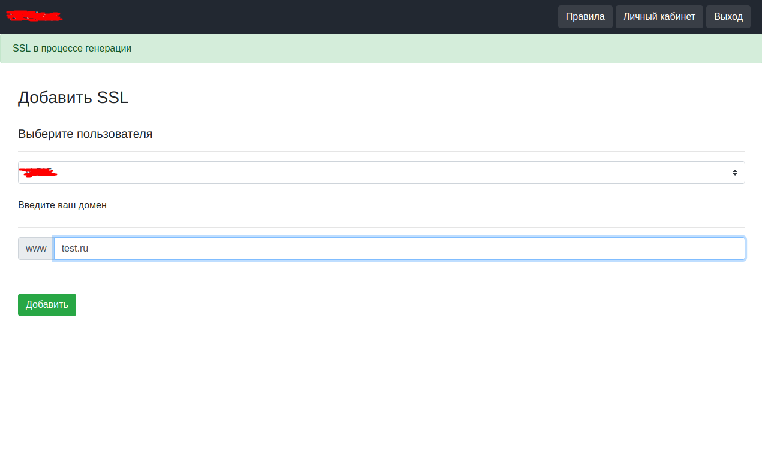Viewport: 762px width, 475px height.
Task: Click the www prefix label
Action: (x=36, y=249)
